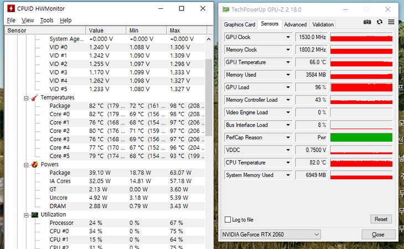Open the PerfCap Reason dropdown
This screenshot has width=404, height=249.
tap(288, 138)
